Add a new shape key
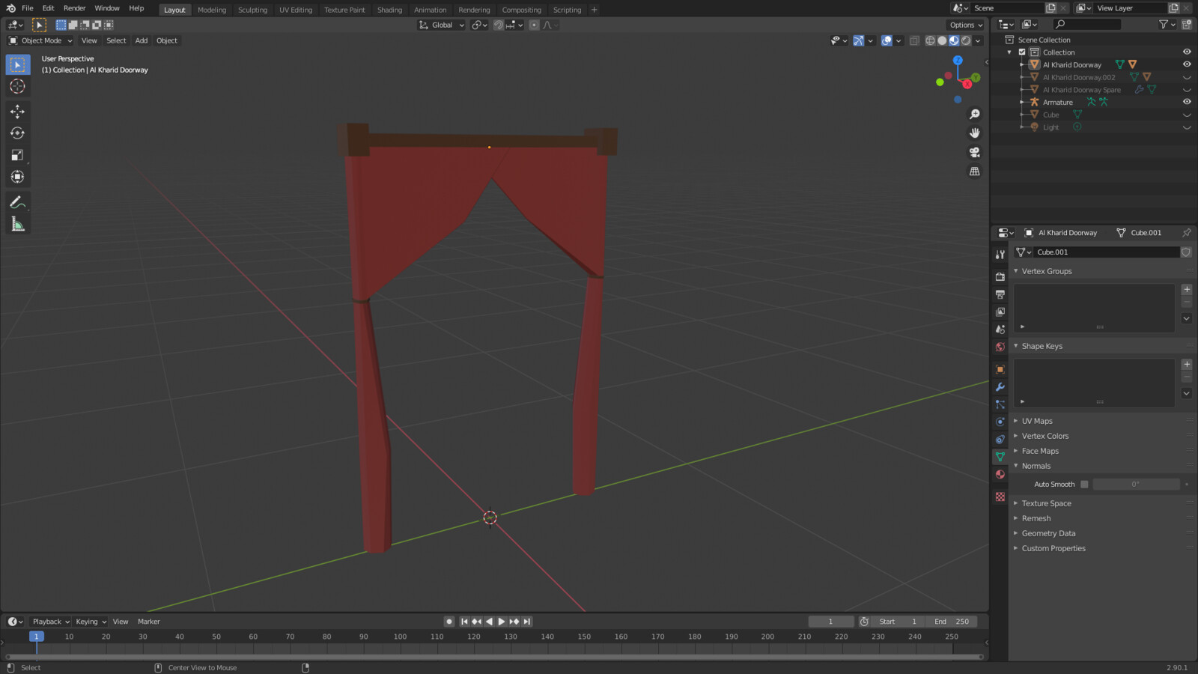 (x=1187, y=364)
